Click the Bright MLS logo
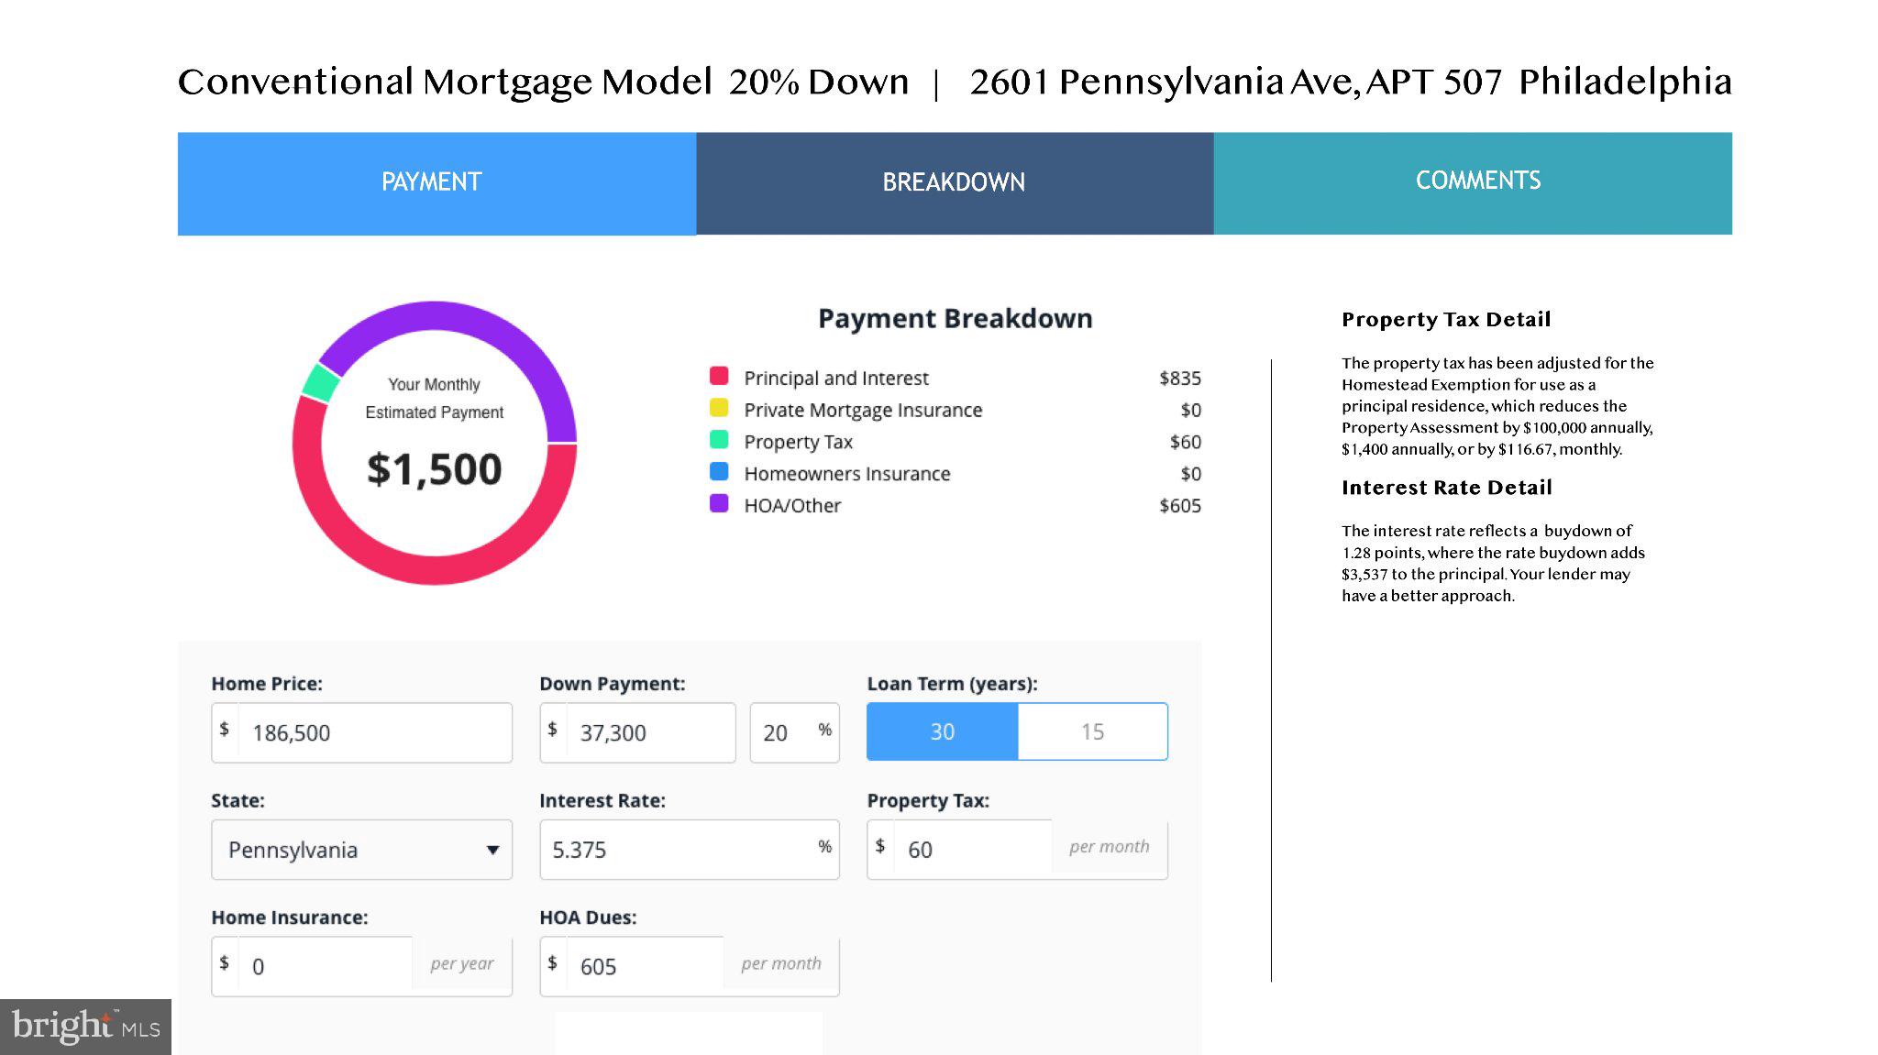 (85, 1027)
